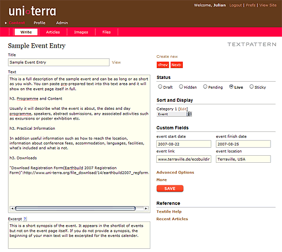The image size is (282, 252).
Task: Click the Create new link
Action: [x=167, y=57]
